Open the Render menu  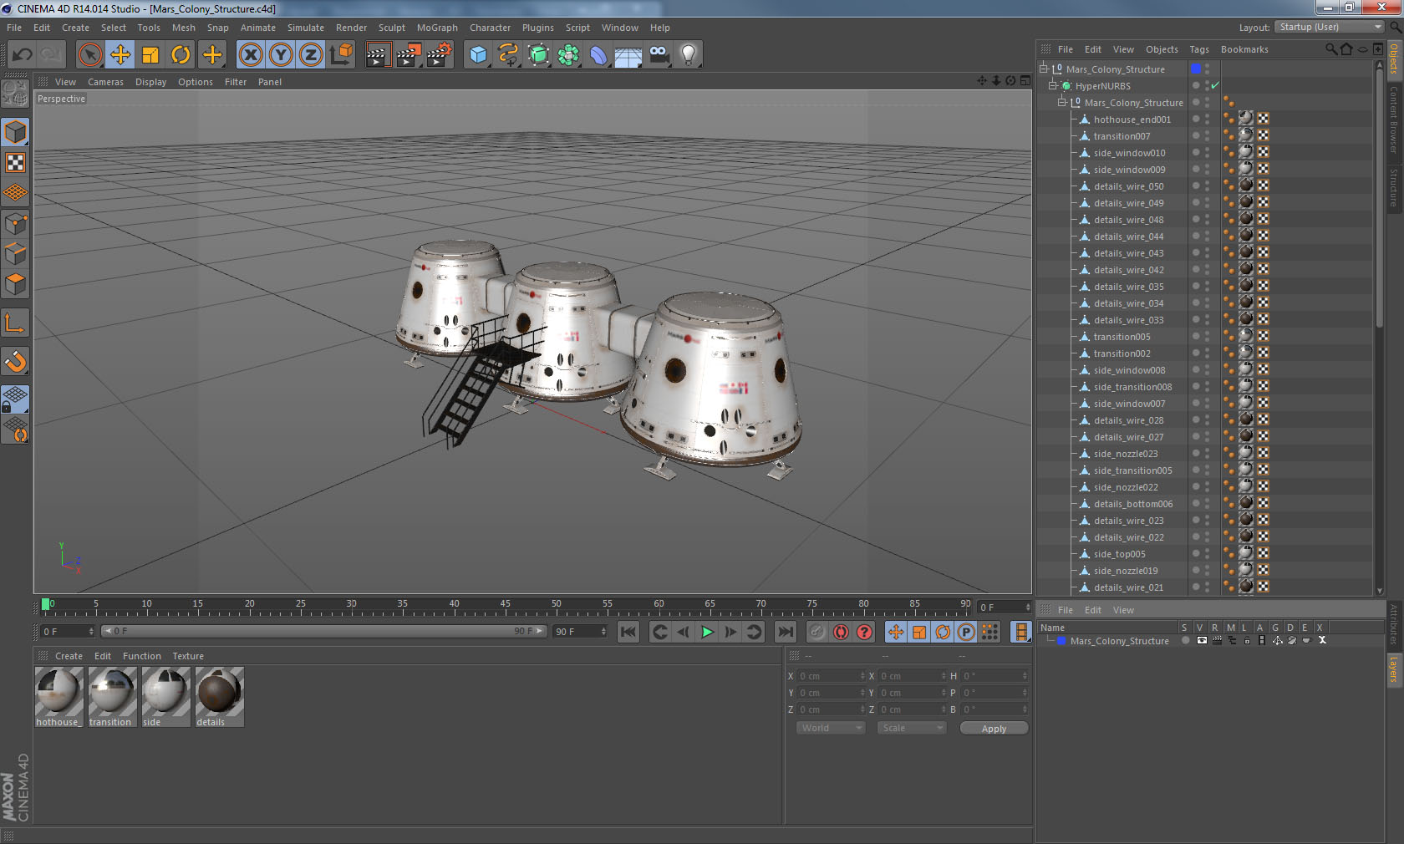(x=351, y=28)
